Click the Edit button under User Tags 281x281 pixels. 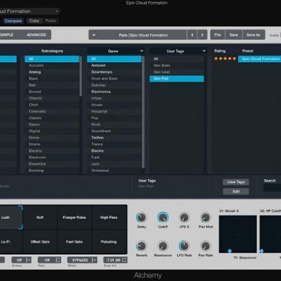pyautogui.click(x=236, y=192)
